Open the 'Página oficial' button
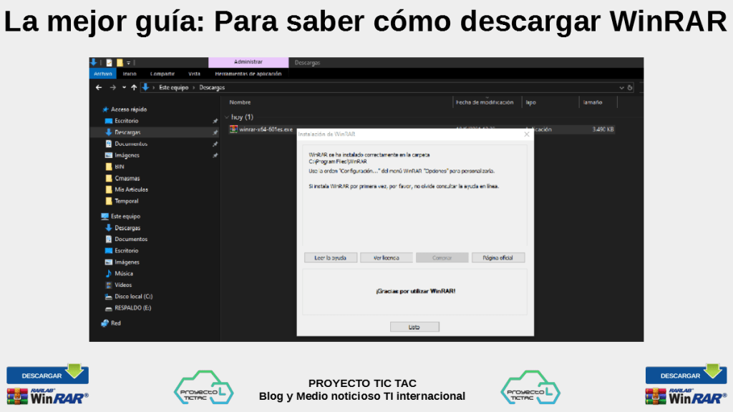This screenshot has width=733, height=412. [497, 257]
